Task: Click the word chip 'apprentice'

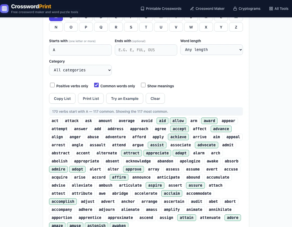Action: tap(90, 218)
